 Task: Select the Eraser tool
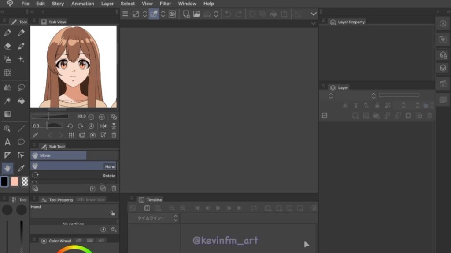(x=7, y=46)
